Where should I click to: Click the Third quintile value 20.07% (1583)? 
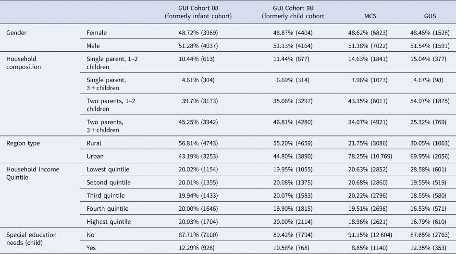(293, 195)
